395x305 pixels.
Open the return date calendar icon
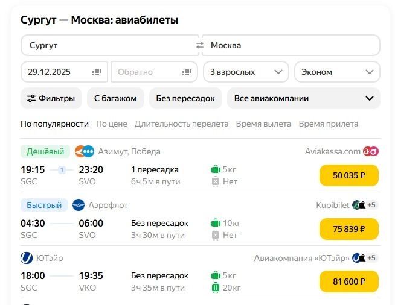click(187, 72)
